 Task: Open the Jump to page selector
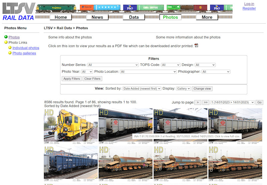point(232,102)
